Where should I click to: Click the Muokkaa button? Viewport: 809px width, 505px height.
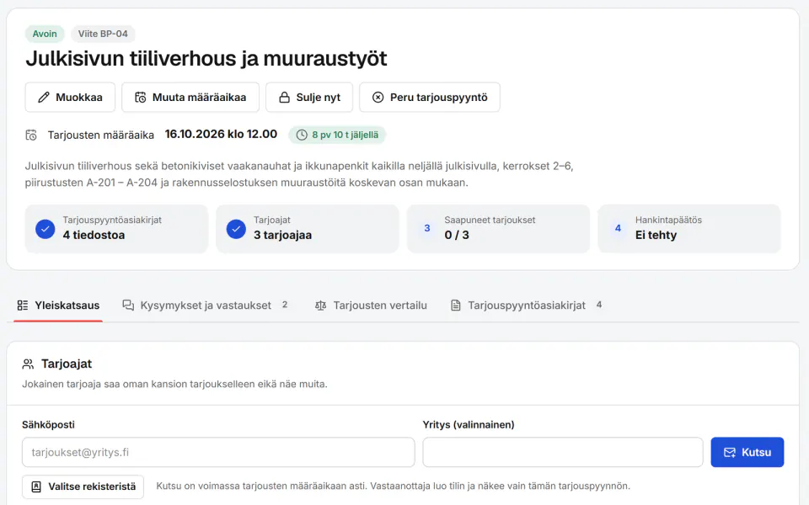pos(70,98)
